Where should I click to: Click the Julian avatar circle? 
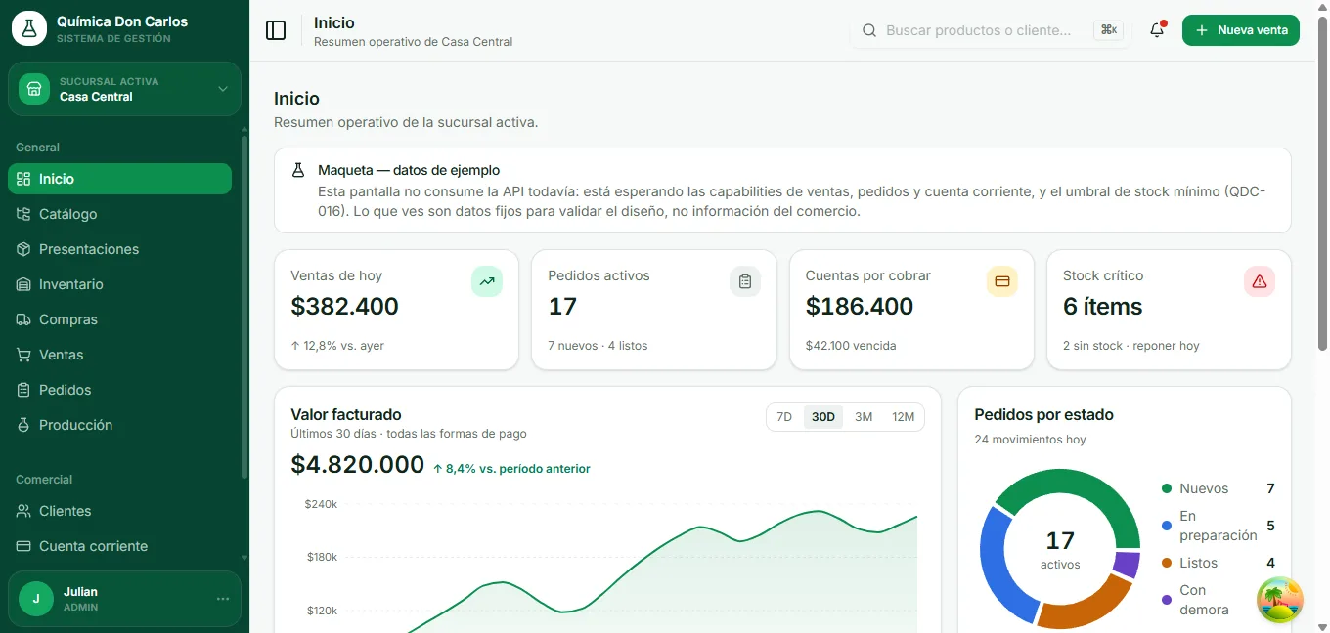36,599
